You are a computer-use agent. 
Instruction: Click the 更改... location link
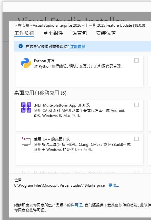tap(114, 185)
